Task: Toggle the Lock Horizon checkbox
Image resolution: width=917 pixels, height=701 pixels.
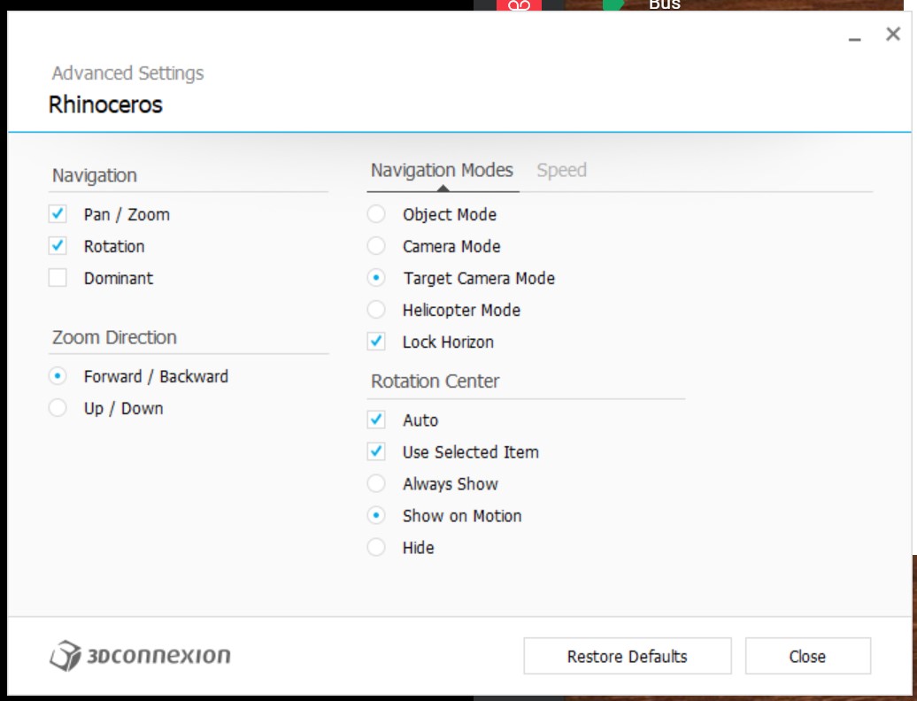Action: 376,342
